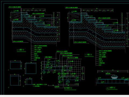Screen dimensions: 129x97
Task: Select the elevation 1:50 title text
Action: click(112, 88)
